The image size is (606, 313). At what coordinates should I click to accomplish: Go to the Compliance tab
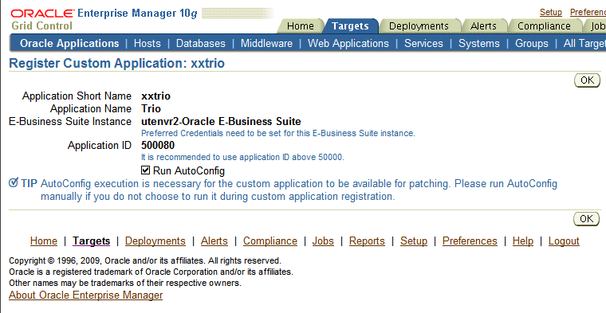pyautogui.click(x=544, y=25)
